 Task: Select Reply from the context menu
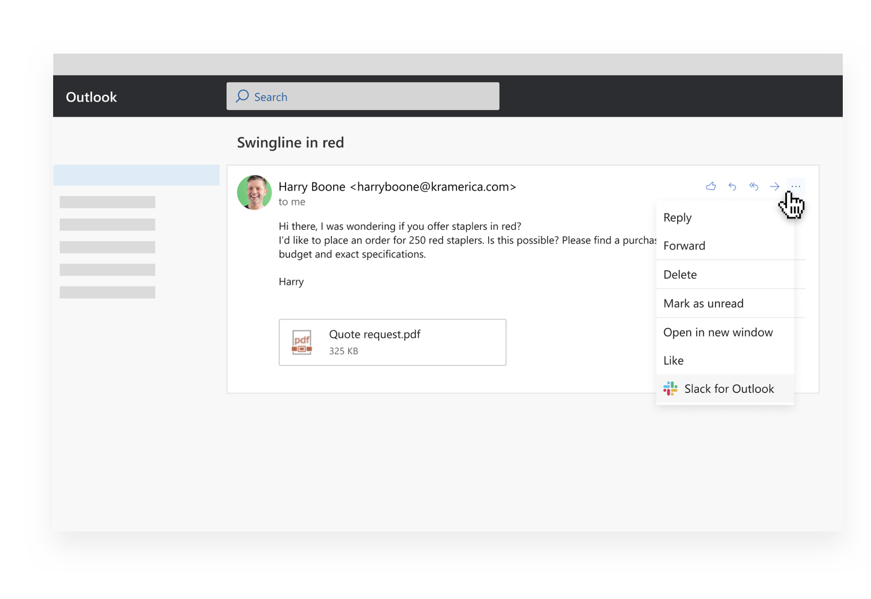tap(725, 217)
